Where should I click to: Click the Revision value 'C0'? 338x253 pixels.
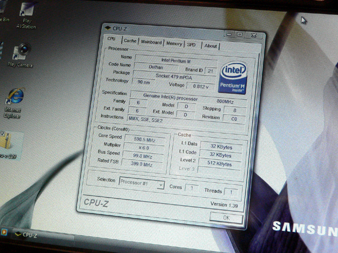pyautogui.click(x=234, y=119)
